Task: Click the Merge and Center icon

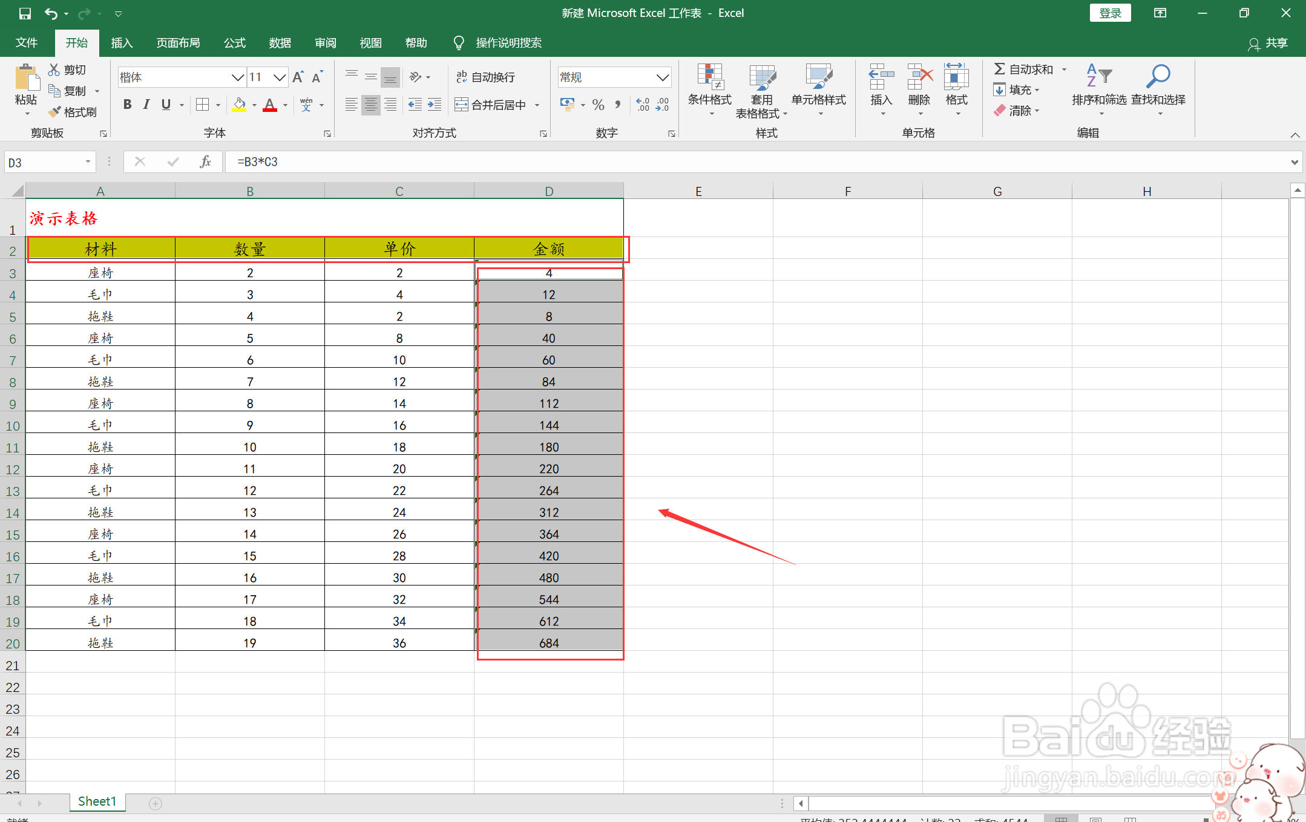Action: click(x=461, y=105)
